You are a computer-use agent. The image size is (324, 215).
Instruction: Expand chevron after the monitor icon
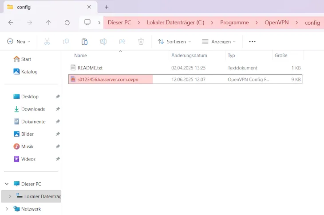99,23
